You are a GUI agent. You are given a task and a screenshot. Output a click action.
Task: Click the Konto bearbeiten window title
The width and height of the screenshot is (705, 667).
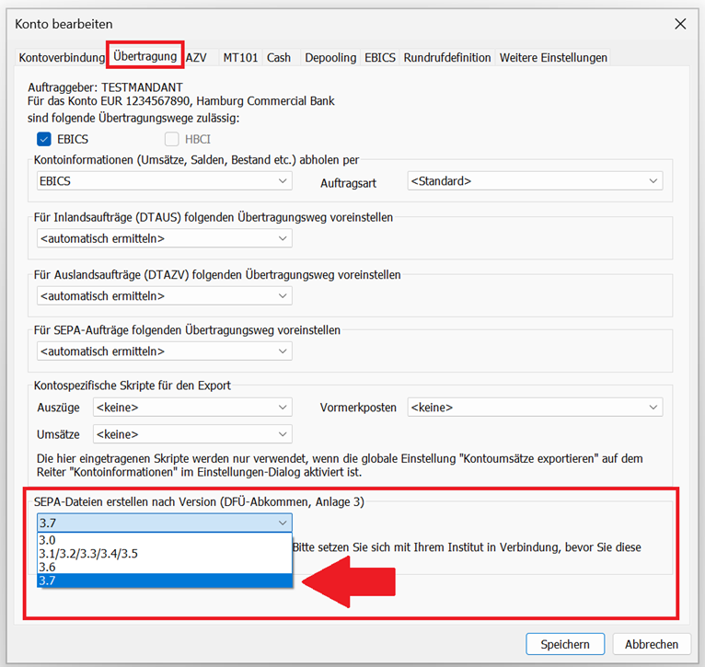(64, 24)
